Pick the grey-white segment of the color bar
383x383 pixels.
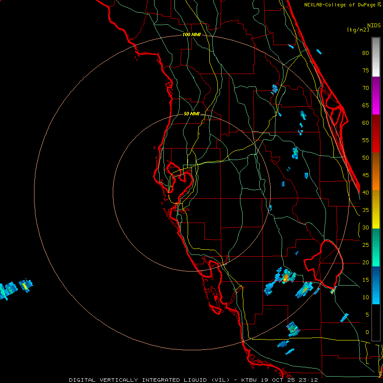(376, 57)
